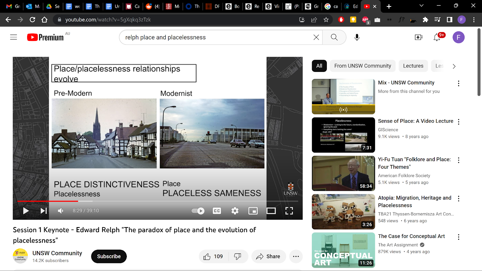Open the Create video menu
The image size is (482, 271).
point(419,37)
